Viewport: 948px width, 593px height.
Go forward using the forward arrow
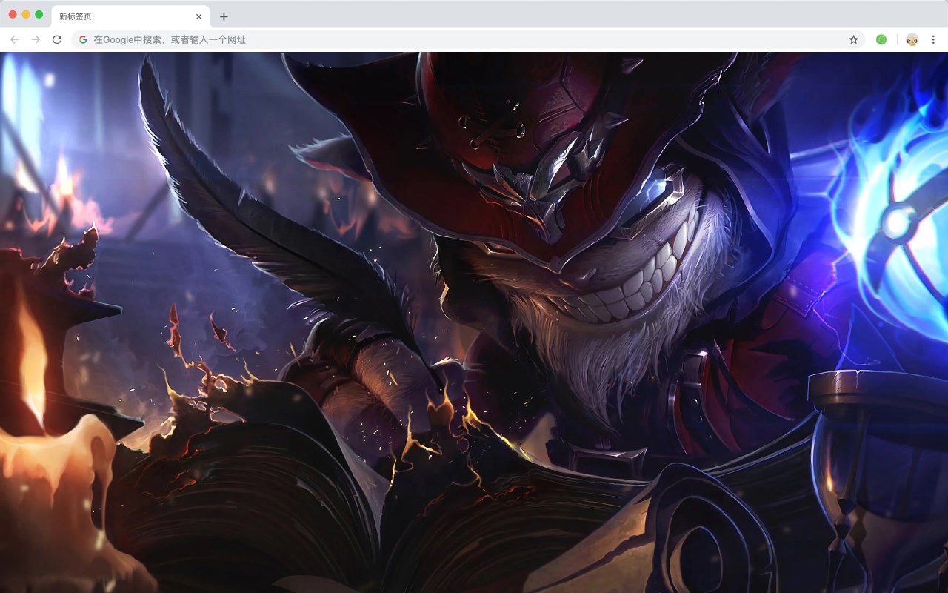pyautogui.click(x=36, y=39)
